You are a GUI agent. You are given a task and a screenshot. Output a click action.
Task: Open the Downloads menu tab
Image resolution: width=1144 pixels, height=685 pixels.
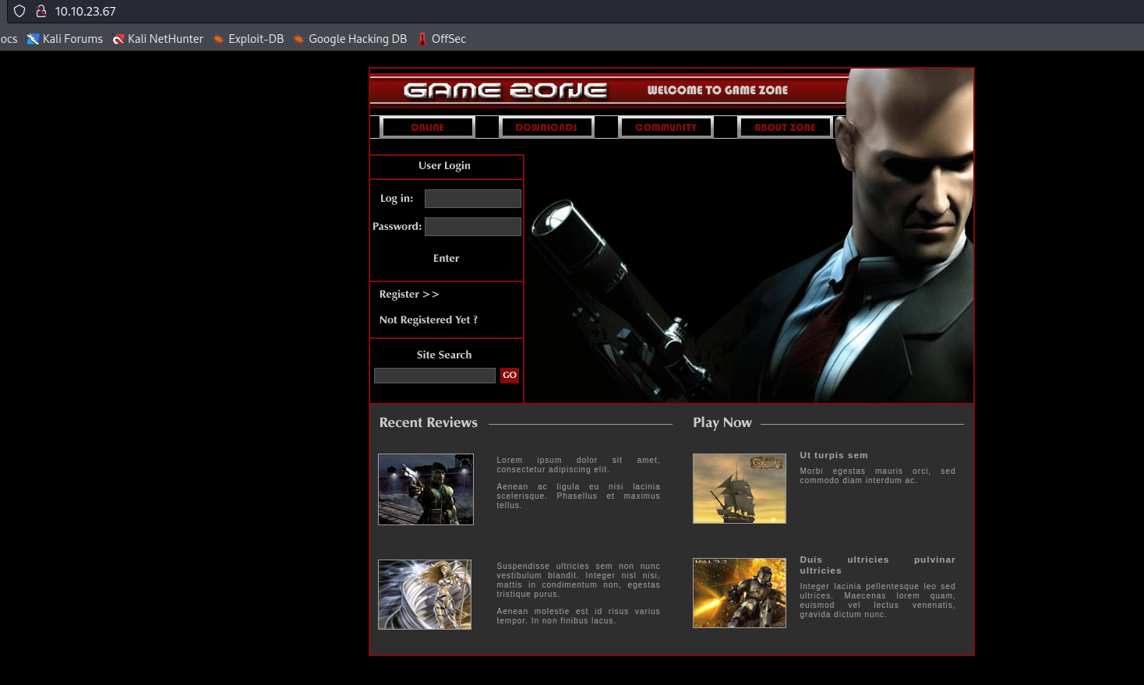coord(546,127)
